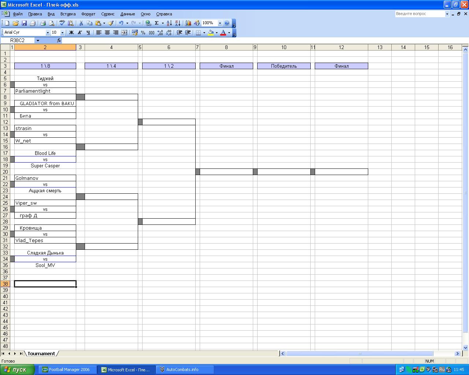Expand the Name Box dropdown arrow
469x375 pixels.
click(38, 41)
